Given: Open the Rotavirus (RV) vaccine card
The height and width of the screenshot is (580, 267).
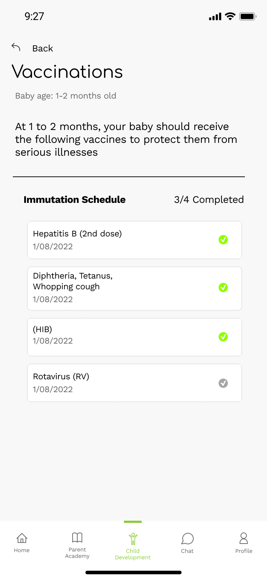Looking at the screenshot, I should coord(135,383).
